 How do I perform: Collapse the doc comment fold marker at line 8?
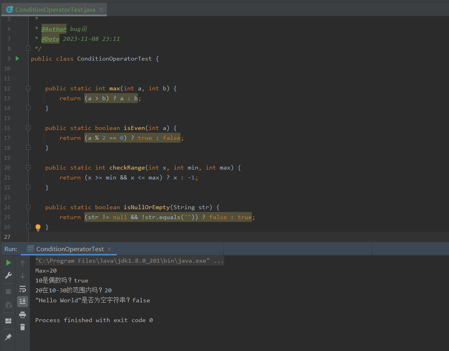[x=29, y=48]
